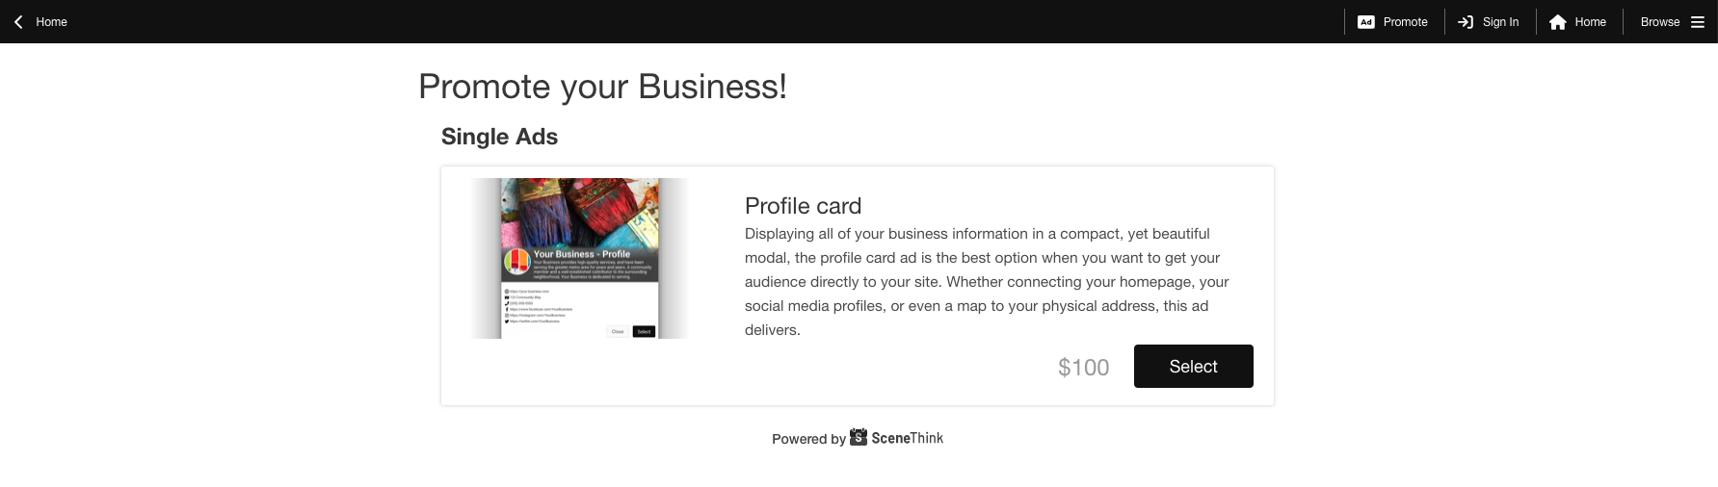This screenshot has height=487, width=1718.
Task: Select the Sign In text link
Action: 1500,22
